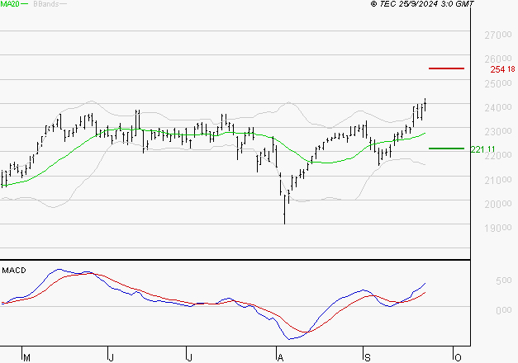Click the MACD panel label
This screenshot has width=518, height=363.
click(x=14, y=271)
